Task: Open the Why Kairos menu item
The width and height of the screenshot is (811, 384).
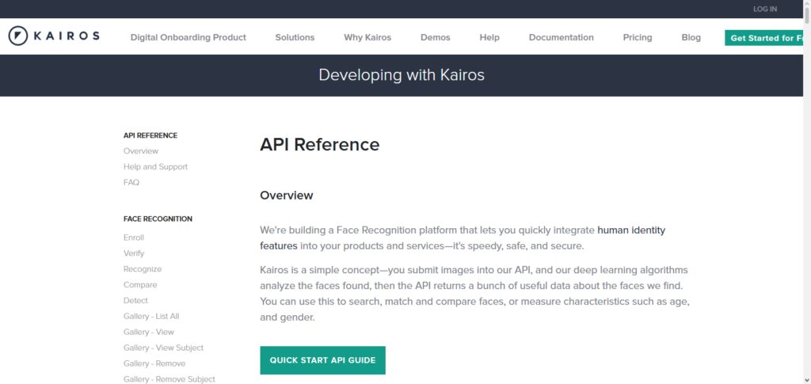Action: pyautogui.click(x=367, y=37)
